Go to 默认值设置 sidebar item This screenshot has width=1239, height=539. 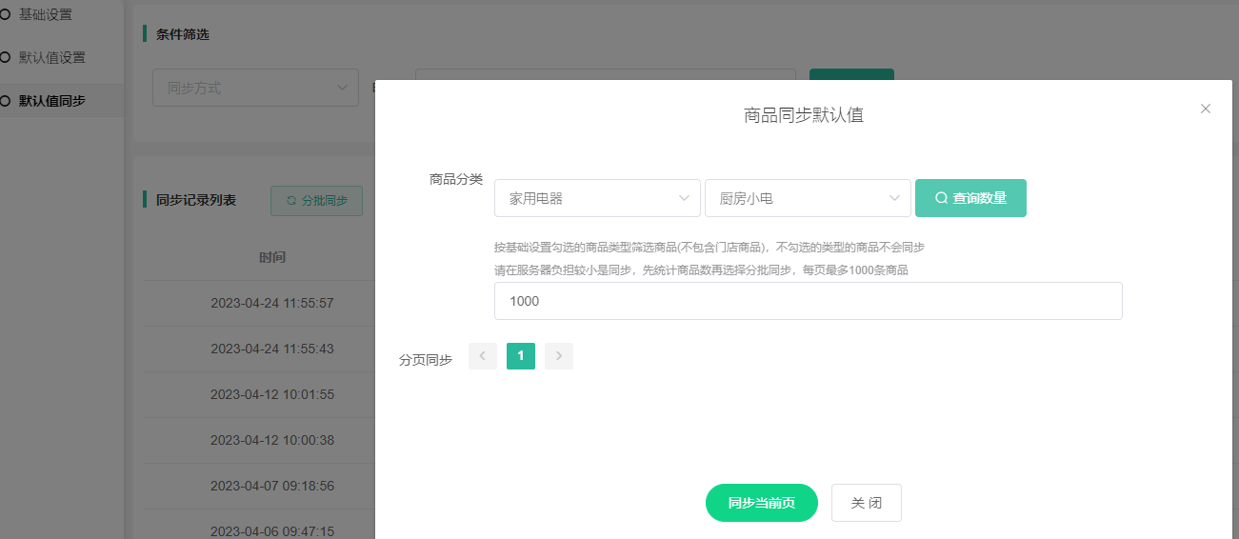tap(51, 57)
